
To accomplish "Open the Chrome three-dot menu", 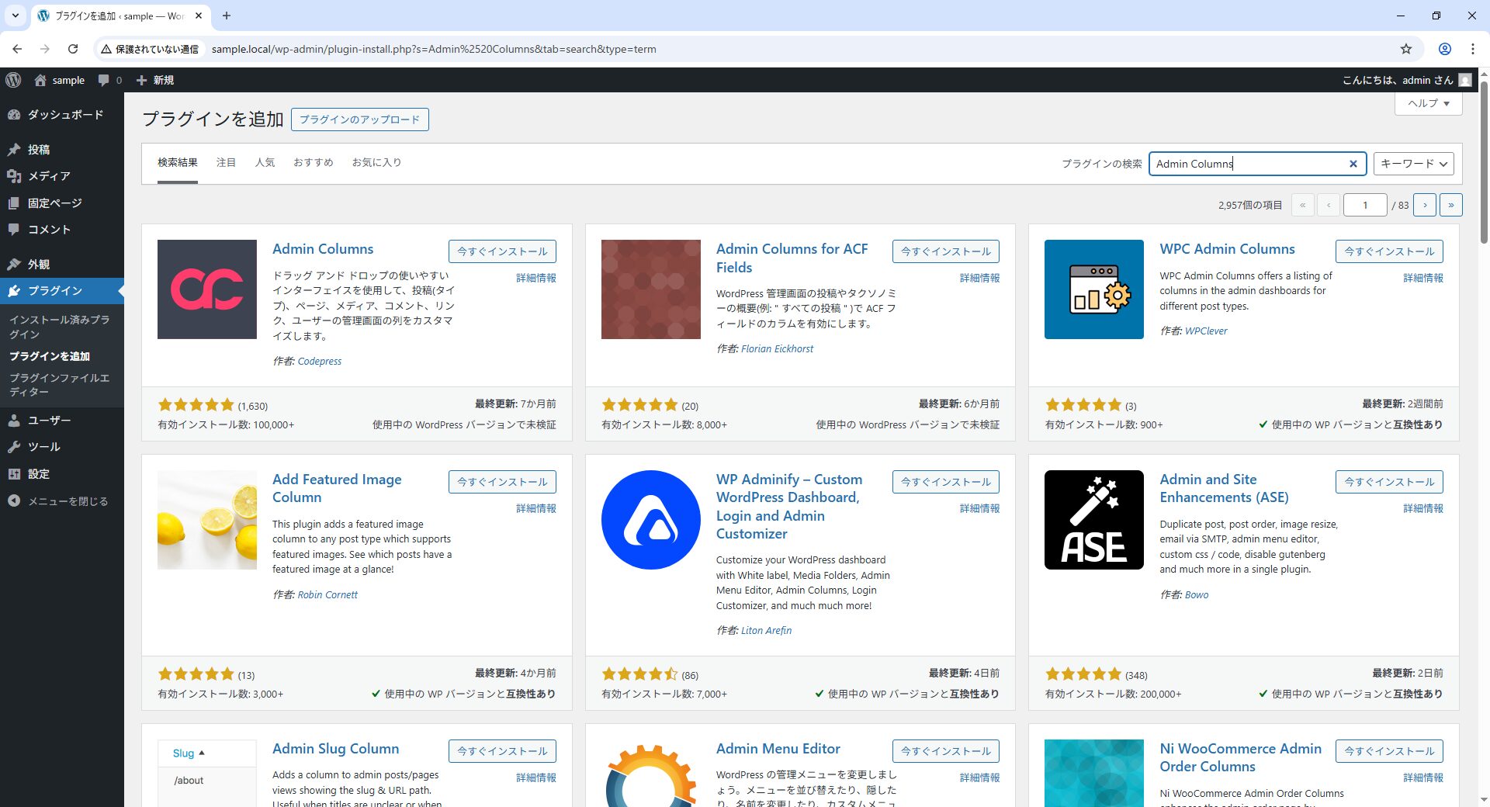I will (1472, 49).
